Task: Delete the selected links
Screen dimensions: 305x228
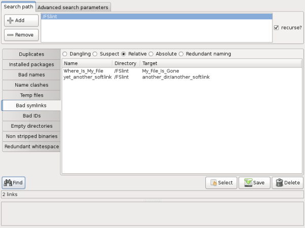Action: [287, 183]
